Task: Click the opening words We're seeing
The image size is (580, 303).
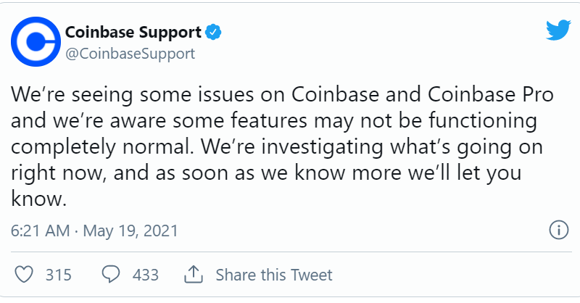Action: pyautogui.click(x=72, y=95)
